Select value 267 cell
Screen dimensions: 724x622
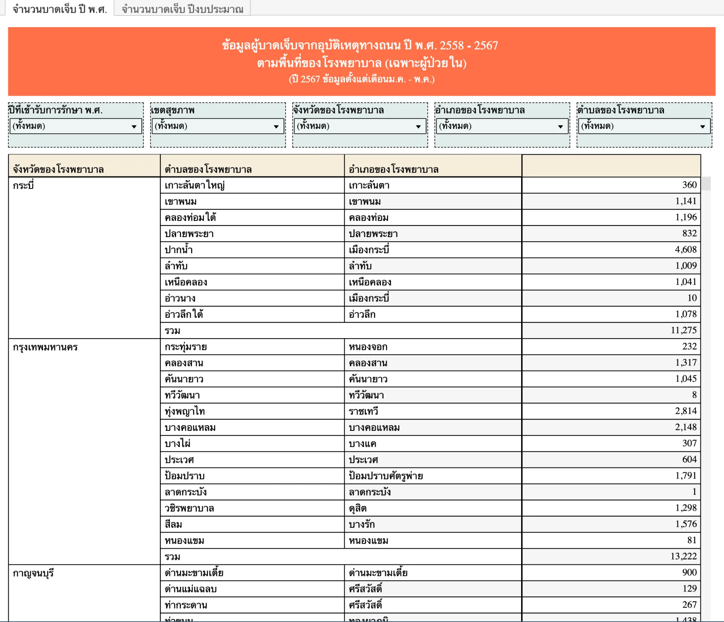[x=611, y=605]
